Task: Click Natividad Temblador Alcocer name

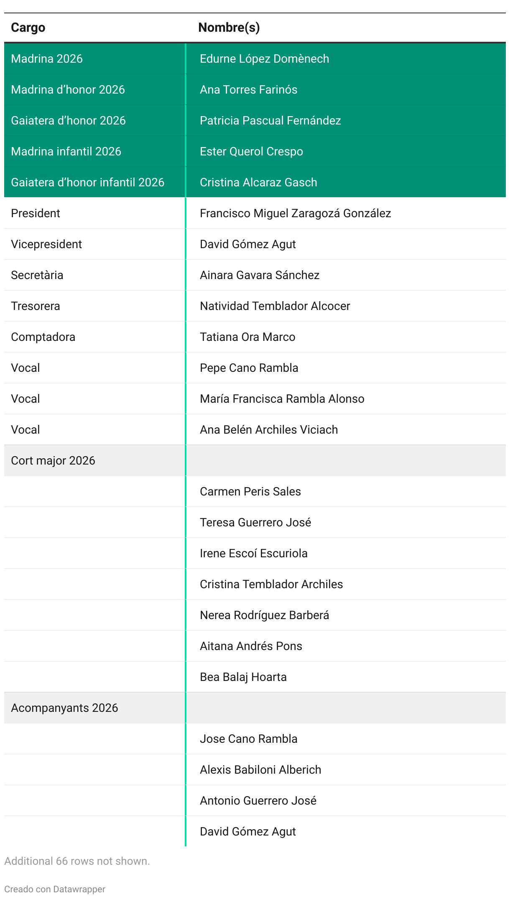Action: 275,306
